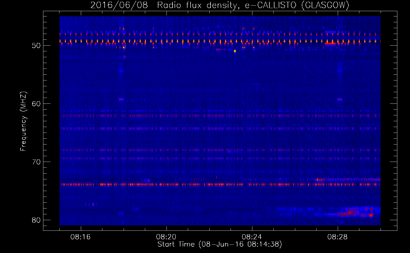Click the 08:28 time tick label
Viewport: 410px width, 253px height.
tap(338, 237)
